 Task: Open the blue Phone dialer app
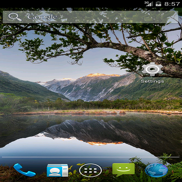point(25,170)
